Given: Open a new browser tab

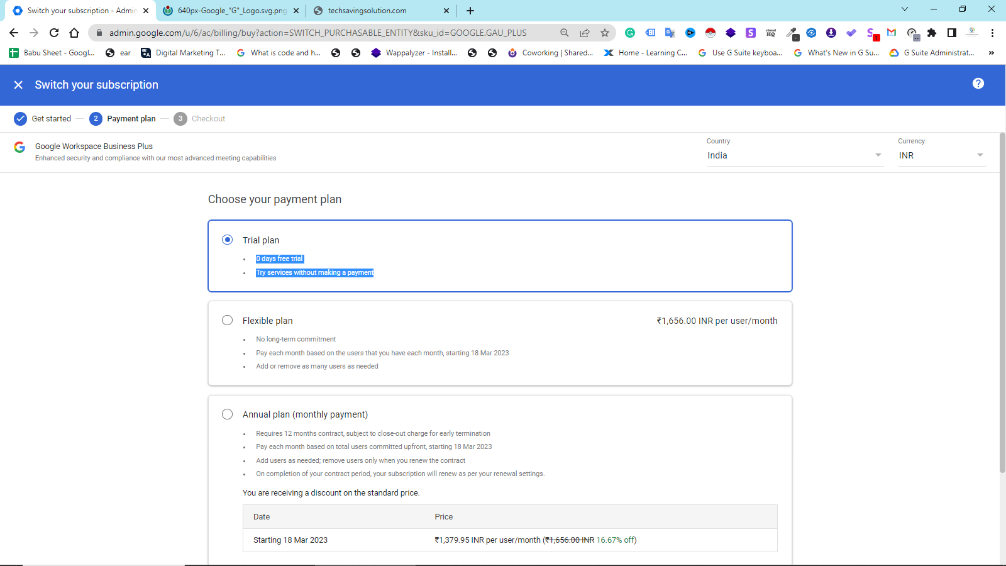Looking at the screenshot, I should click(x=470, y=11).
